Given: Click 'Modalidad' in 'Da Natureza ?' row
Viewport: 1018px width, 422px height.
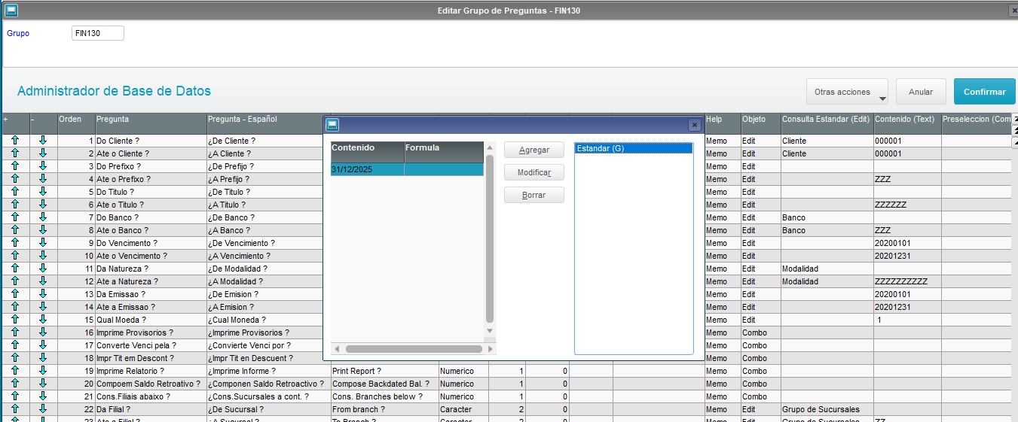Looking at the screenshot, I should click(827, 269).
